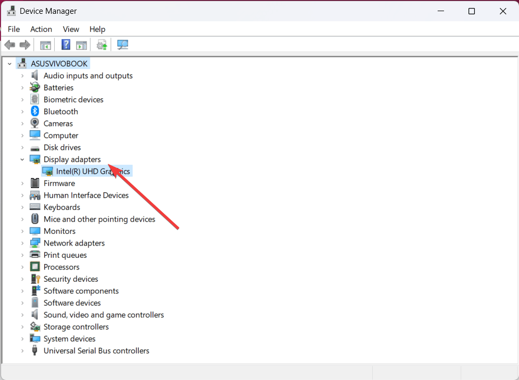Image resolution: width=519 pixels, height=380 pixels.
Task: Click Show/Hide Console Tree toolbar icon
Action: tap(45, 45)
